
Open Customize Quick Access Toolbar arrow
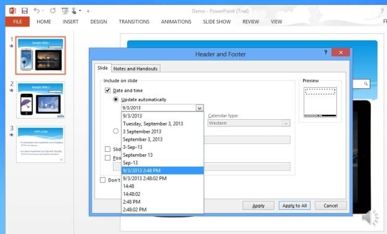click(x=88, y=11)
